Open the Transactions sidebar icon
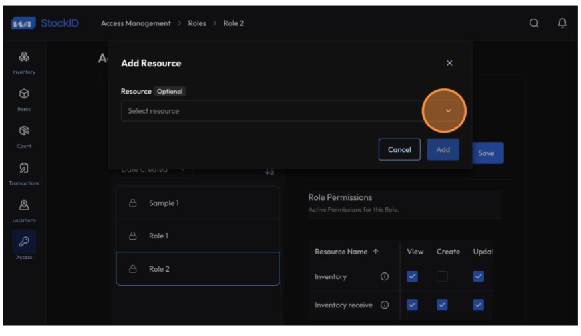 (24, 167)
